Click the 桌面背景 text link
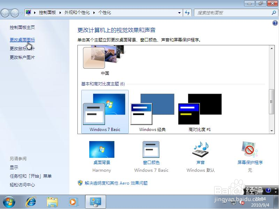279x209 pixels. (x=102, y=162)
